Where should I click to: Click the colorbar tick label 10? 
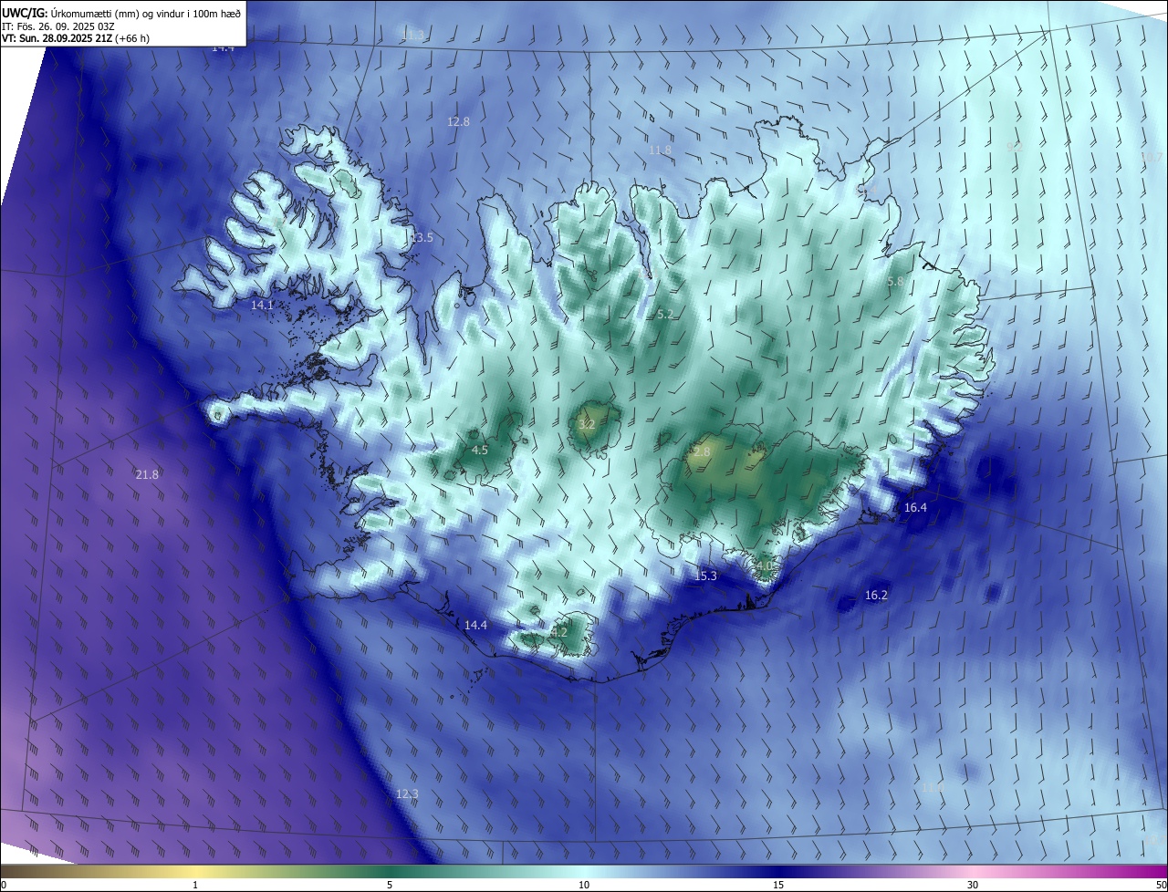click(584, 885)
